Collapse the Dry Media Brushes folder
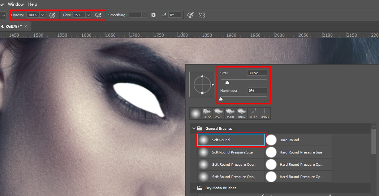The height and width of the screenshot is (196, 379). 194,188
